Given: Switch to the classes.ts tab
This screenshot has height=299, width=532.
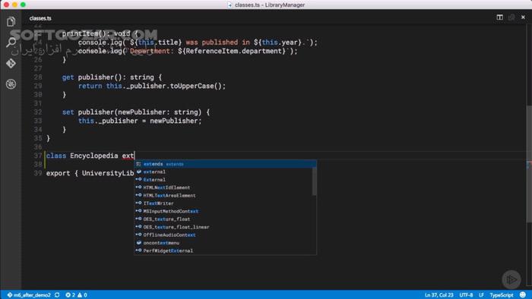Looking at the screenshot, I should click(40, 18).
